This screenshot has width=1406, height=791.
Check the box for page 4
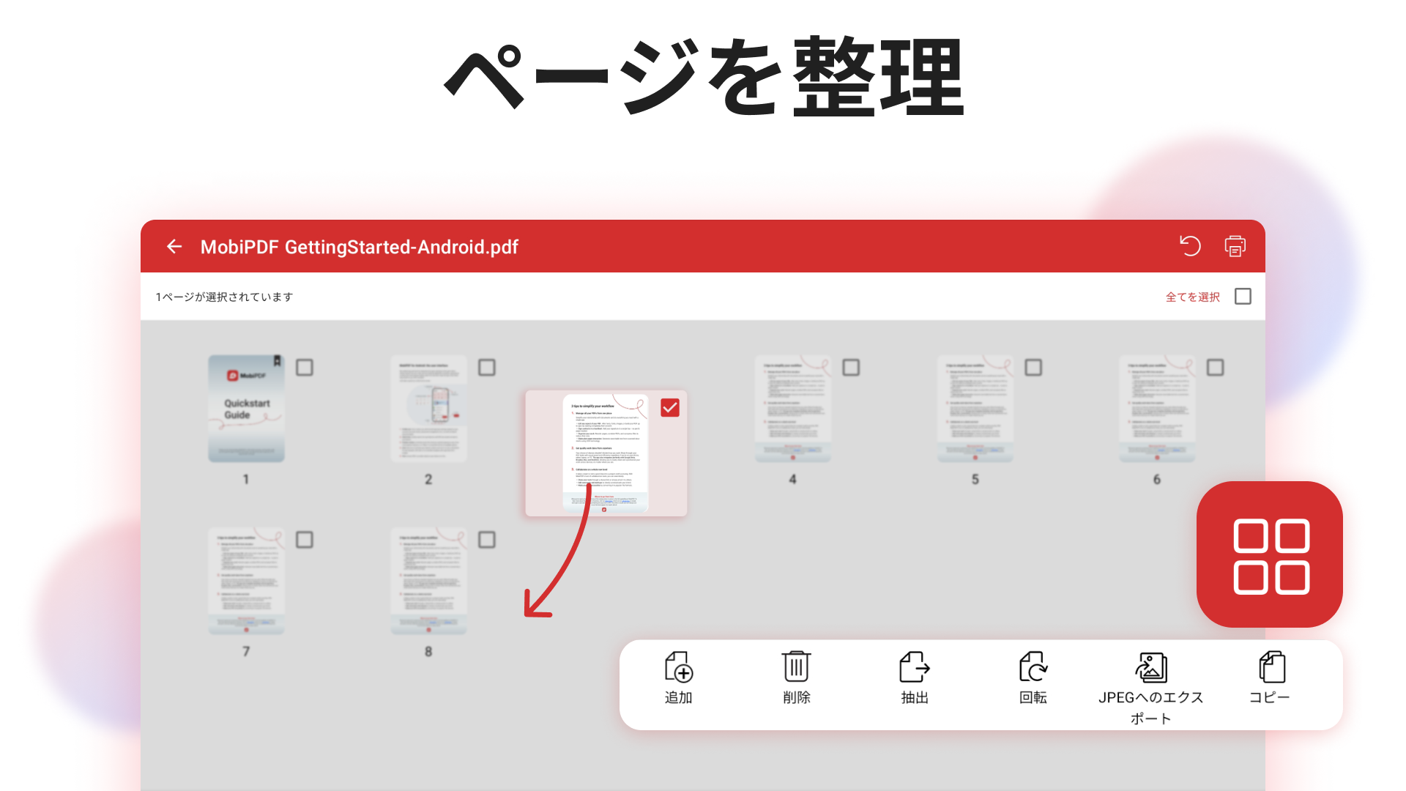pyautogui.click(x=851, y=368)
